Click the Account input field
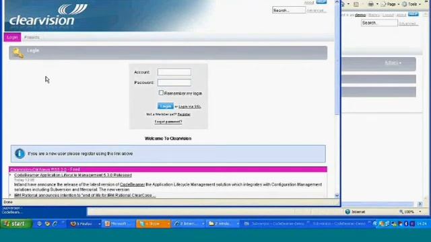The height and width of the screenshot is (242, 431). (174, 72)
